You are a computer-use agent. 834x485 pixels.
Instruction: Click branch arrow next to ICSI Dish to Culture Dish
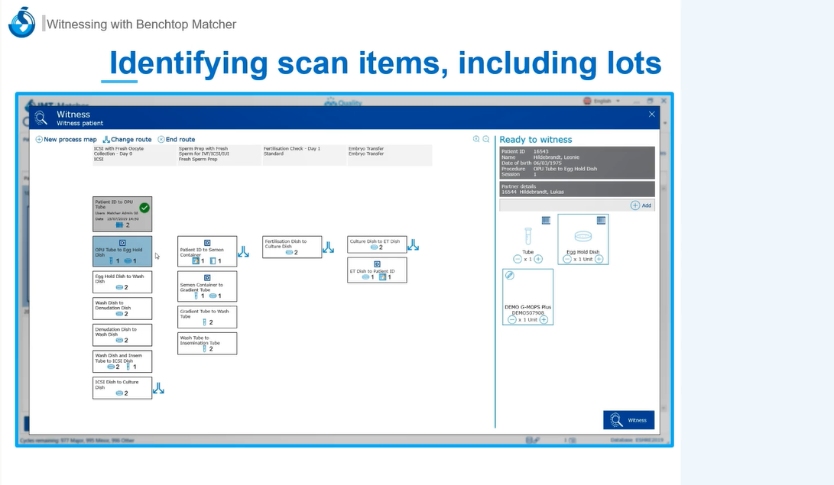coord(158,389)
